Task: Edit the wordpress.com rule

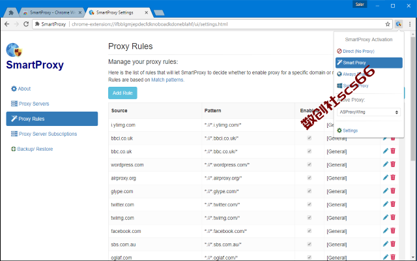Action: pyautogui.click(x=385, y=164)
